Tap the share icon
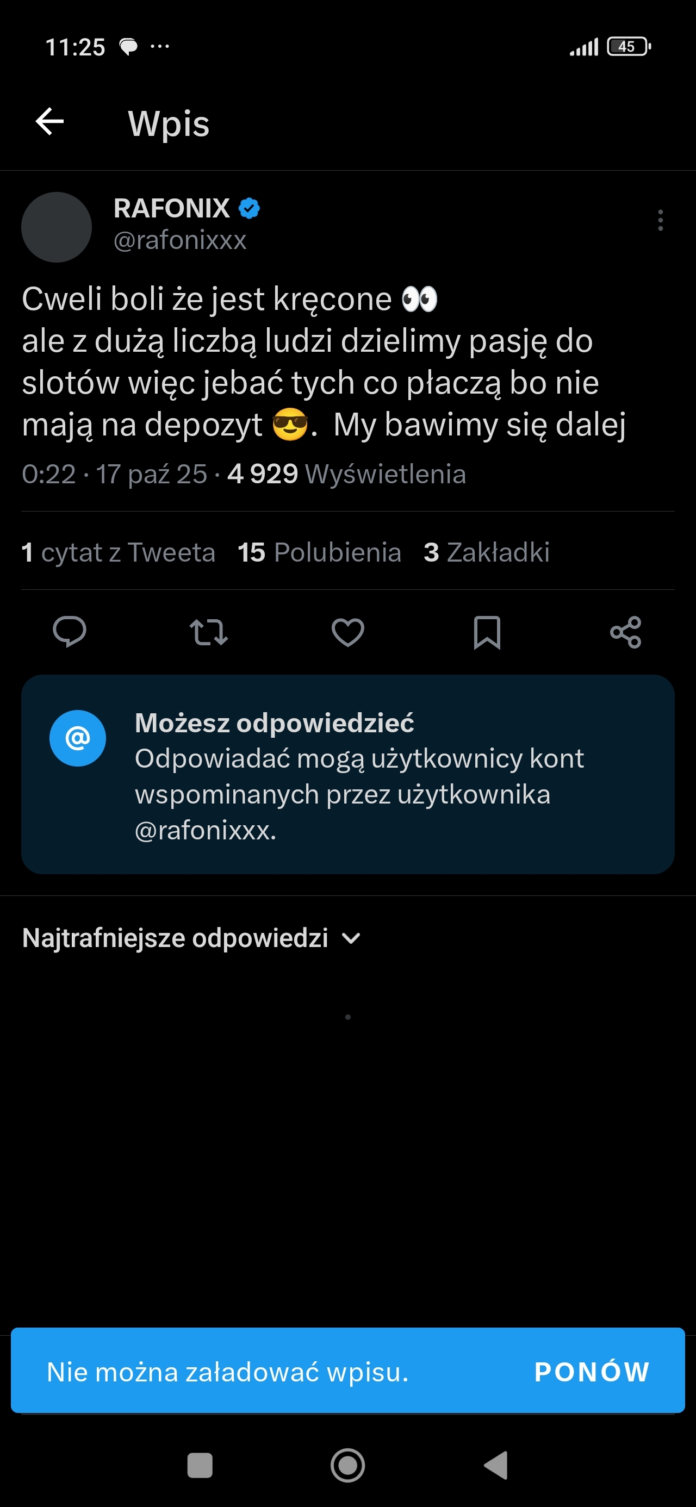This screenshot has width=696, height=1507. 625,632
